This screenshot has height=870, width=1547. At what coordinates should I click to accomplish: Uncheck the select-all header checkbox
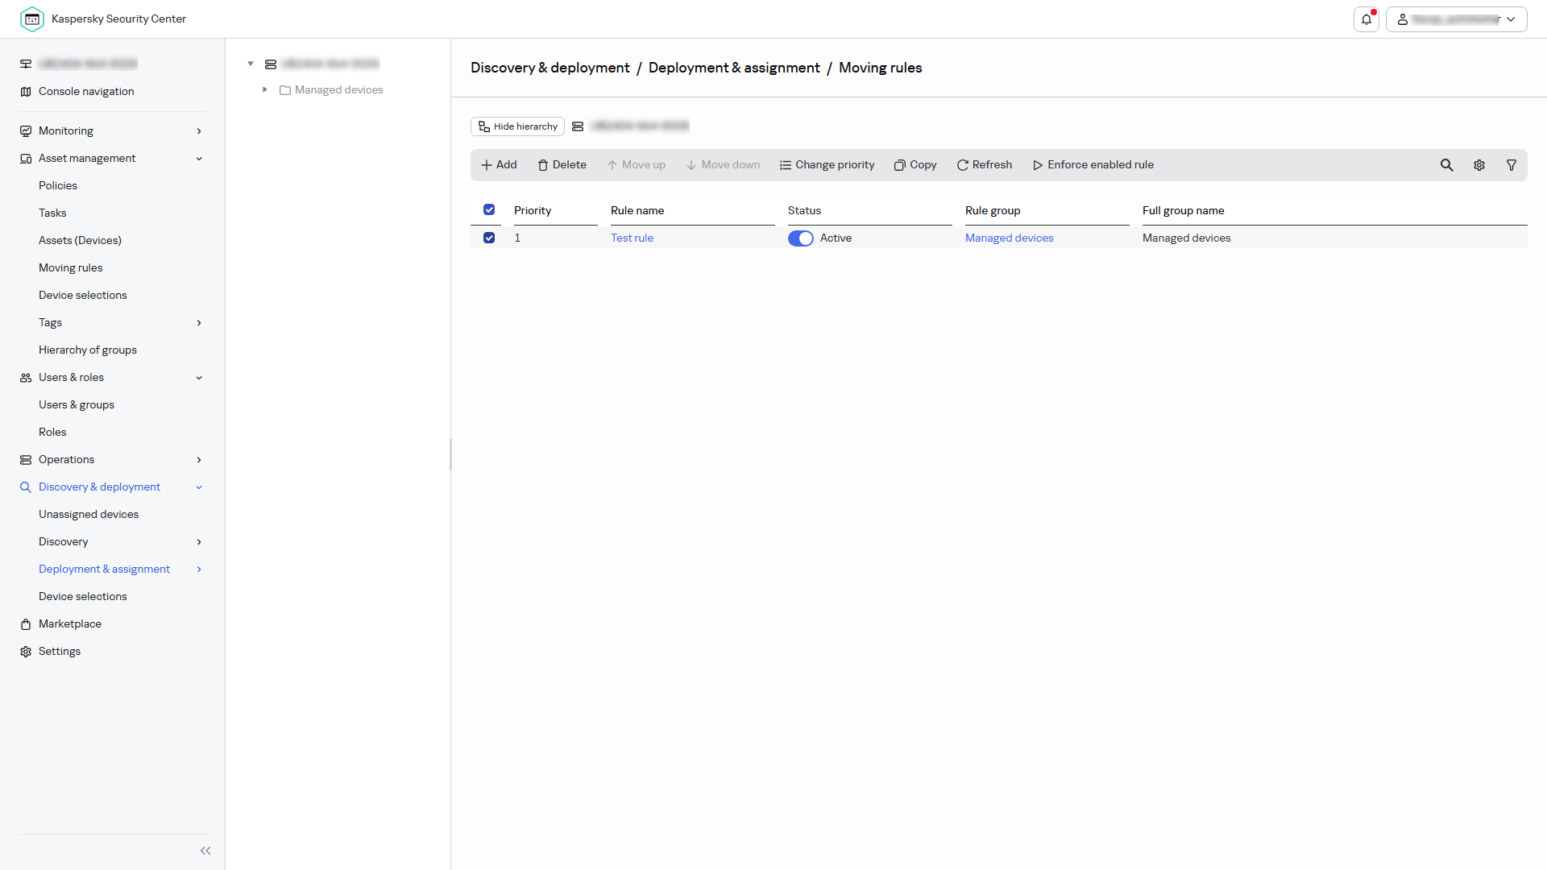tap(489, 209)
